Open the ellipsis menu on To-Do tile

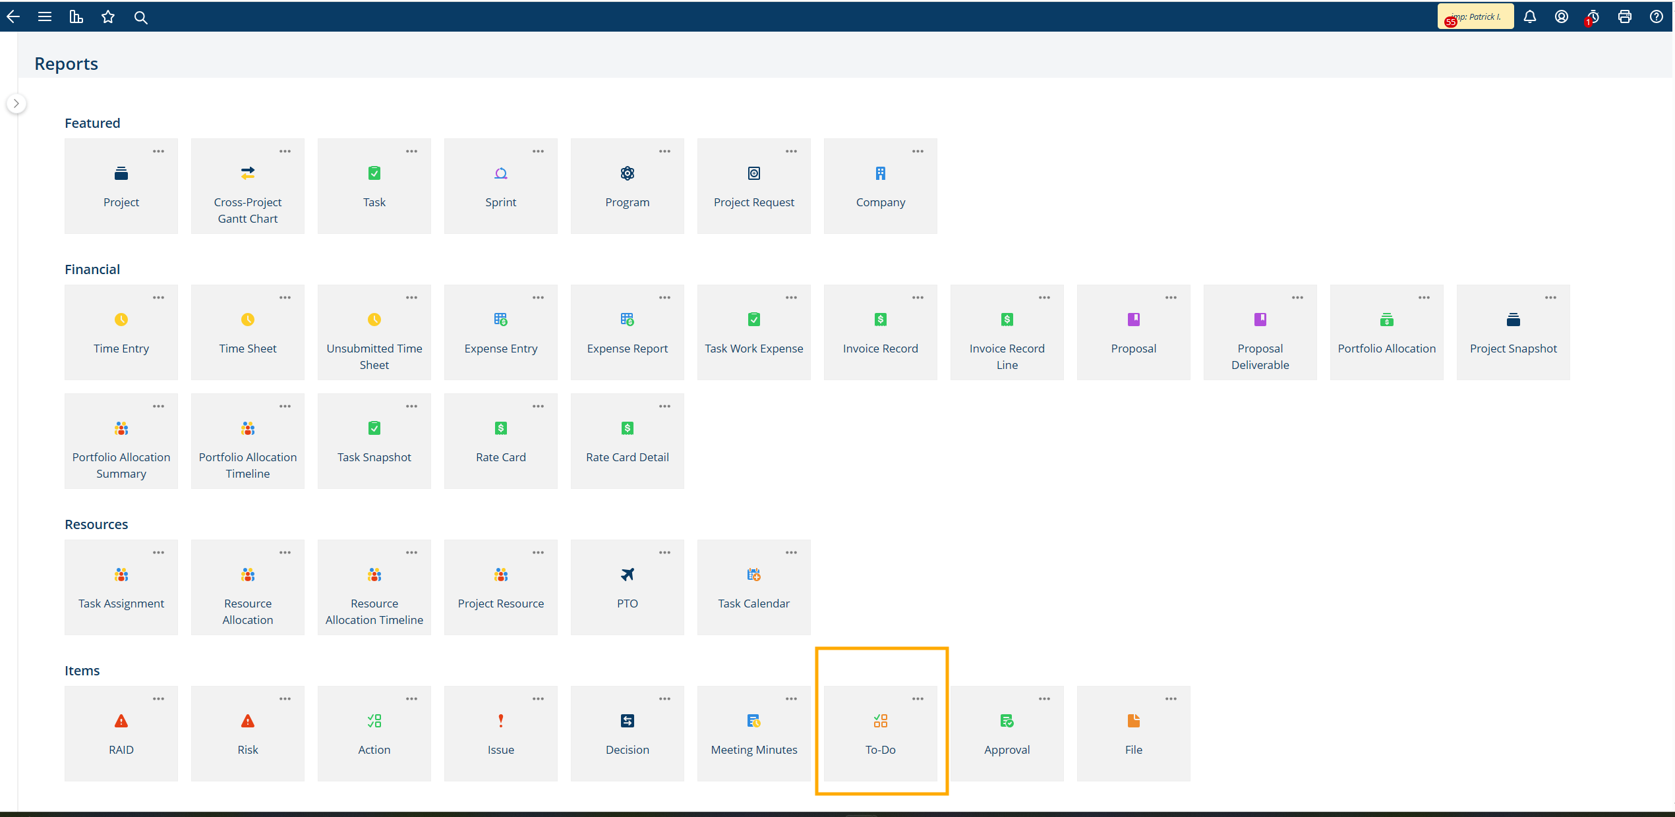[918, 699]
